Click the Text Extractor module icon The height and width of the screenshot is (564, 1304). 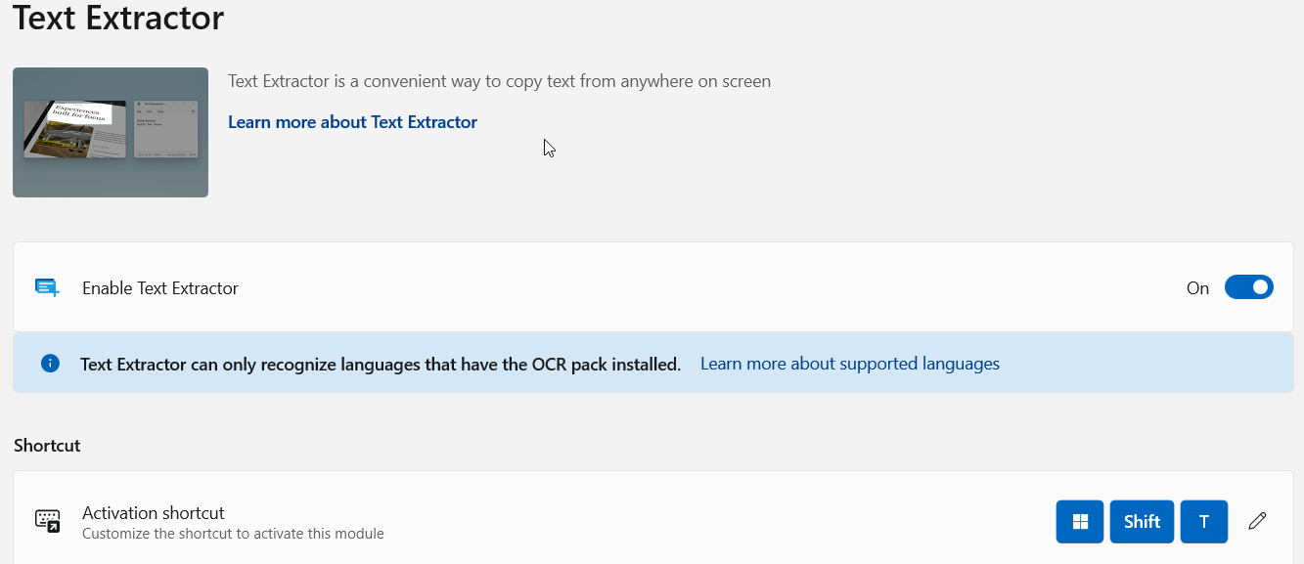click(x=47, y=287)
